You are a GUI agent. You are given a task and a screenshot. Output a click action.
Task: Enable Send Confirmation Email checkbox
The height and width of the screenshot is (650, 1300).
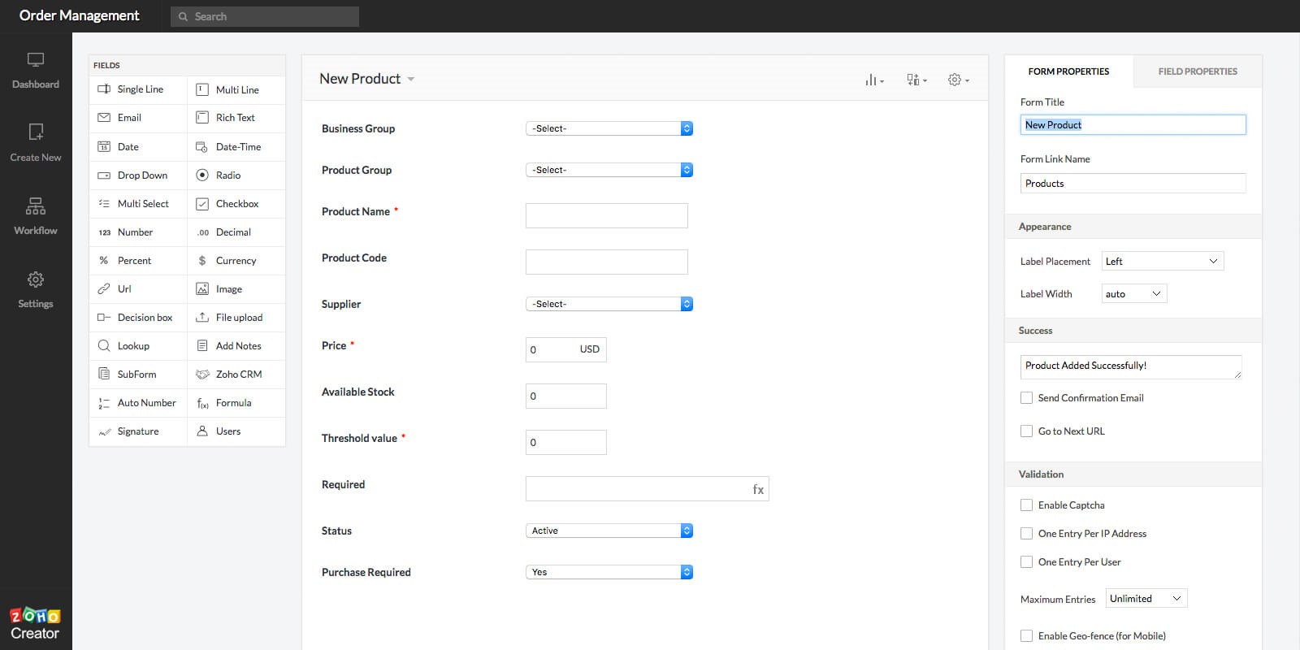click(1026, 398)
